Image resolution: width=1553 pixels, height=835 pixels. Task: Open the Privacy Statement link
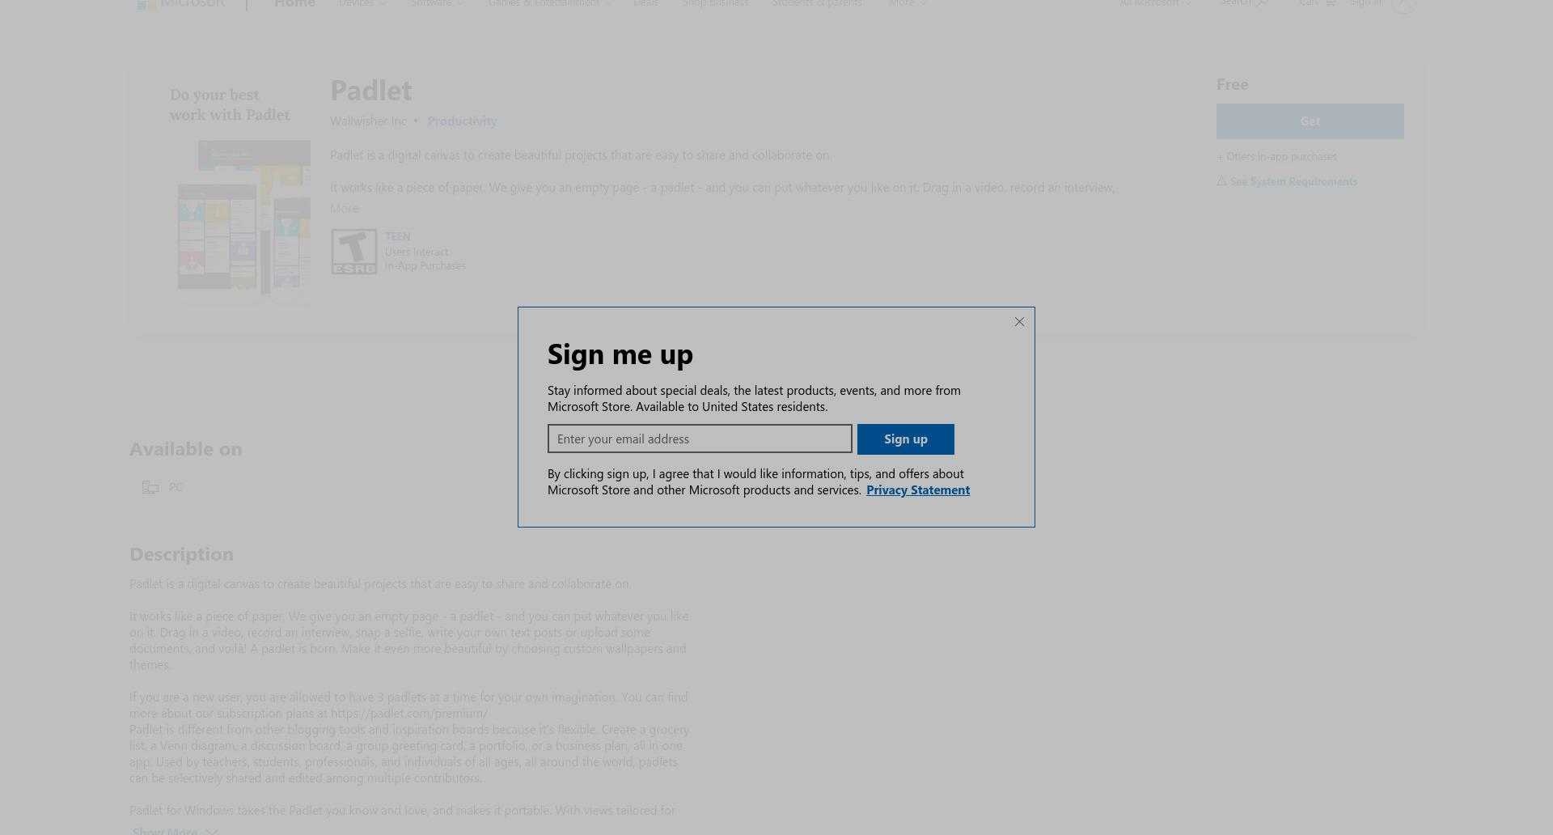(918, 490)
